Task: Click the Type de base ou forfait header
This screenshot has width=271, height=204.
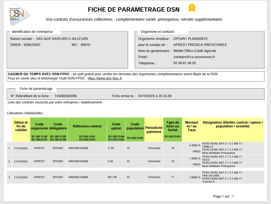Action: pyautogui.click(x=173, y=130)
